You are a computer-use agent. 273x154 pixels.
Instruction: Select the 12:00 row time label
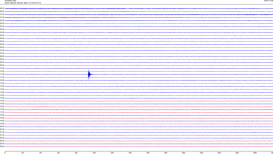coord(2,80)
